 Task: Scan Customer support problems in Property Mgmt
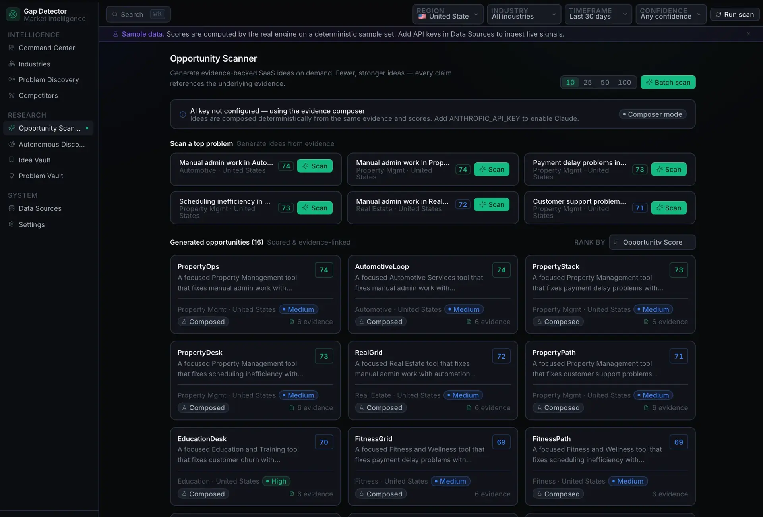coord(669,208)
